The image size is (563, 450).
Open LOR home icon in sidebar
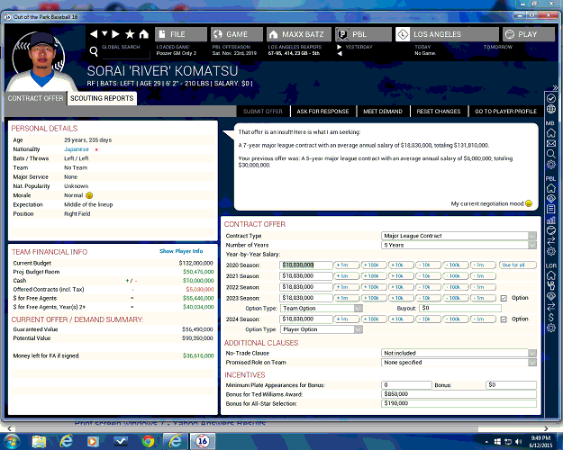click(550, 275)
